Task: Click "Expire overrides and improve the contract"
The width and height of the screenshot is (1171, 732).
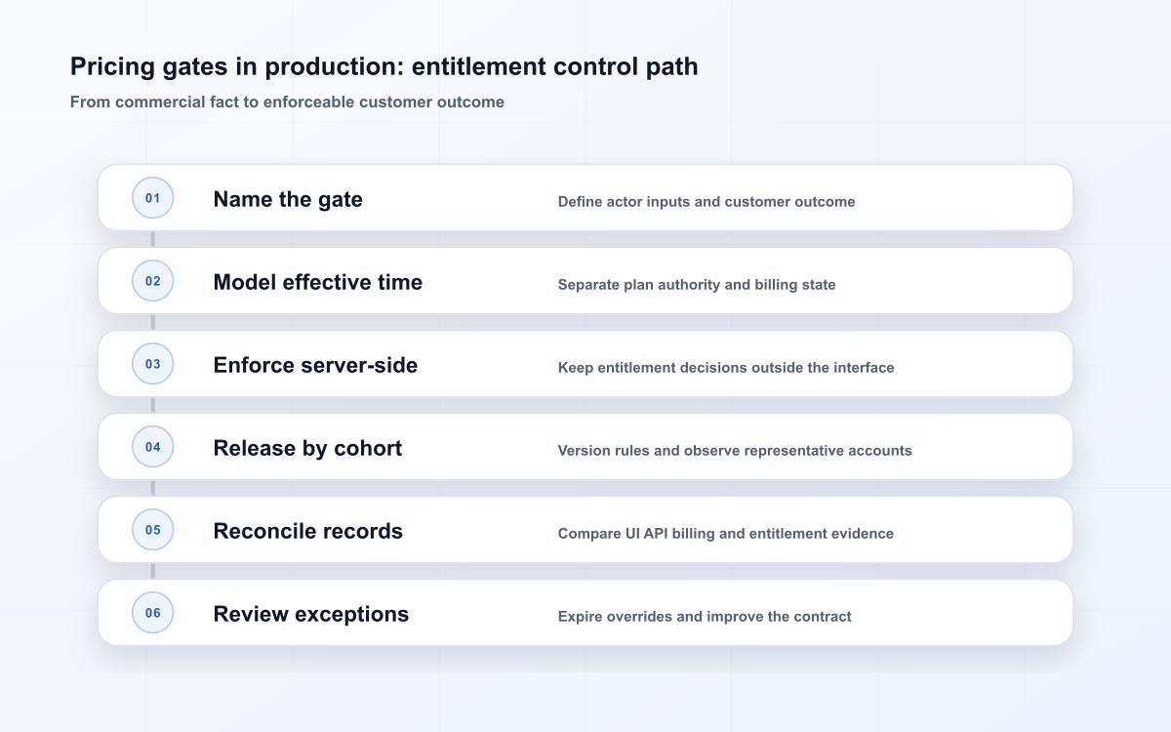Action: click(705, 617)
